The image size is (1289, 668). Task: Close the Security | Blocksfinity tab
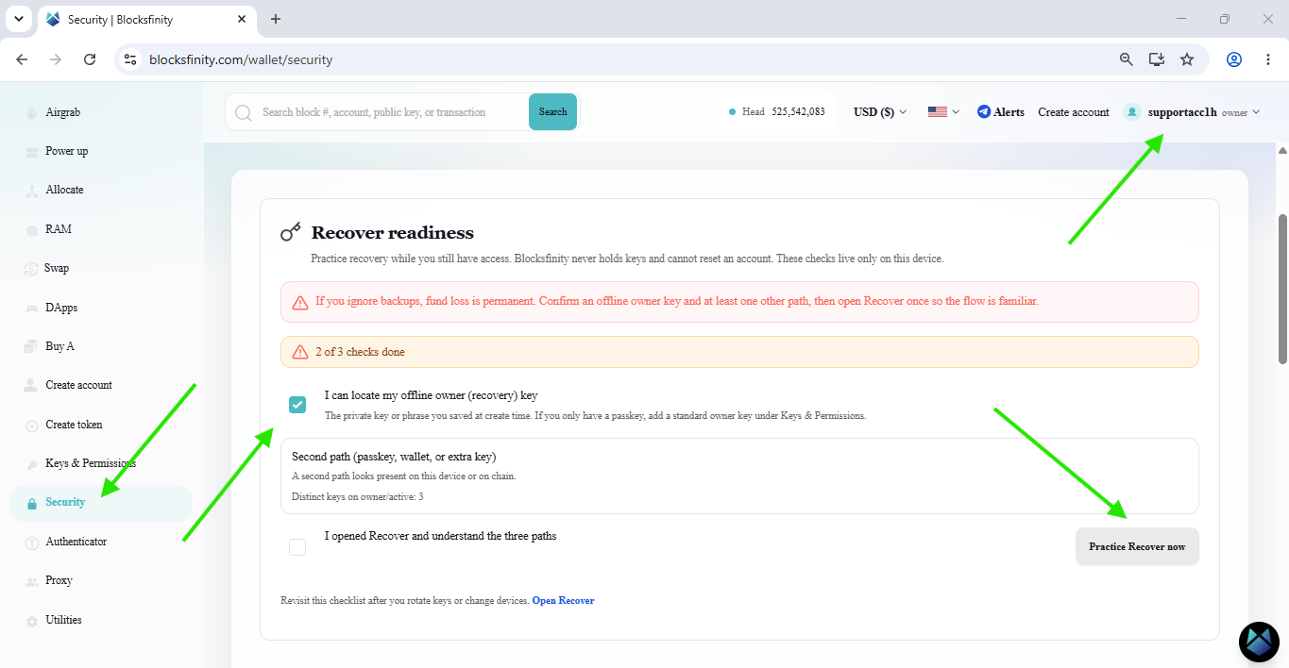pyautogui.click(x=243, y=19)
